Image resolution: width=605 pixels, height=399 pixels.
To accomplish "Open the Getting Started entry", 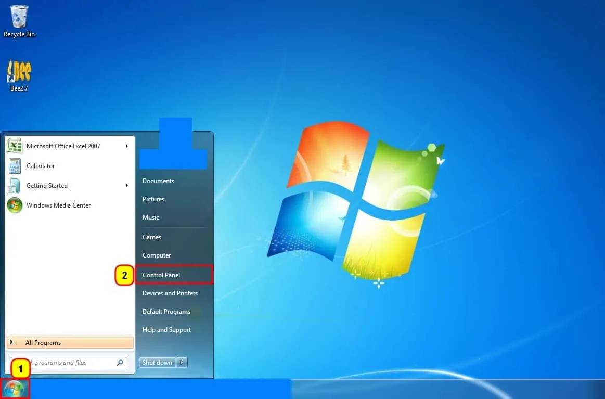I will 70,186.
